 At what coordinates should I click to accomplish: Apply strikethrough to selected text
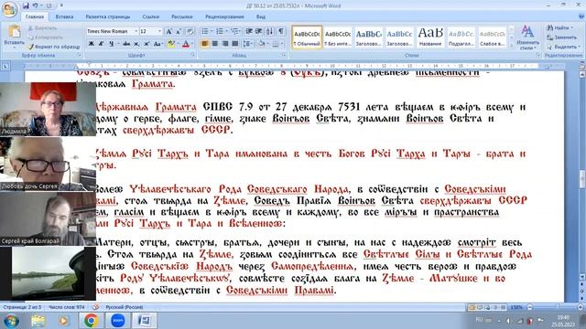(126, 44)
